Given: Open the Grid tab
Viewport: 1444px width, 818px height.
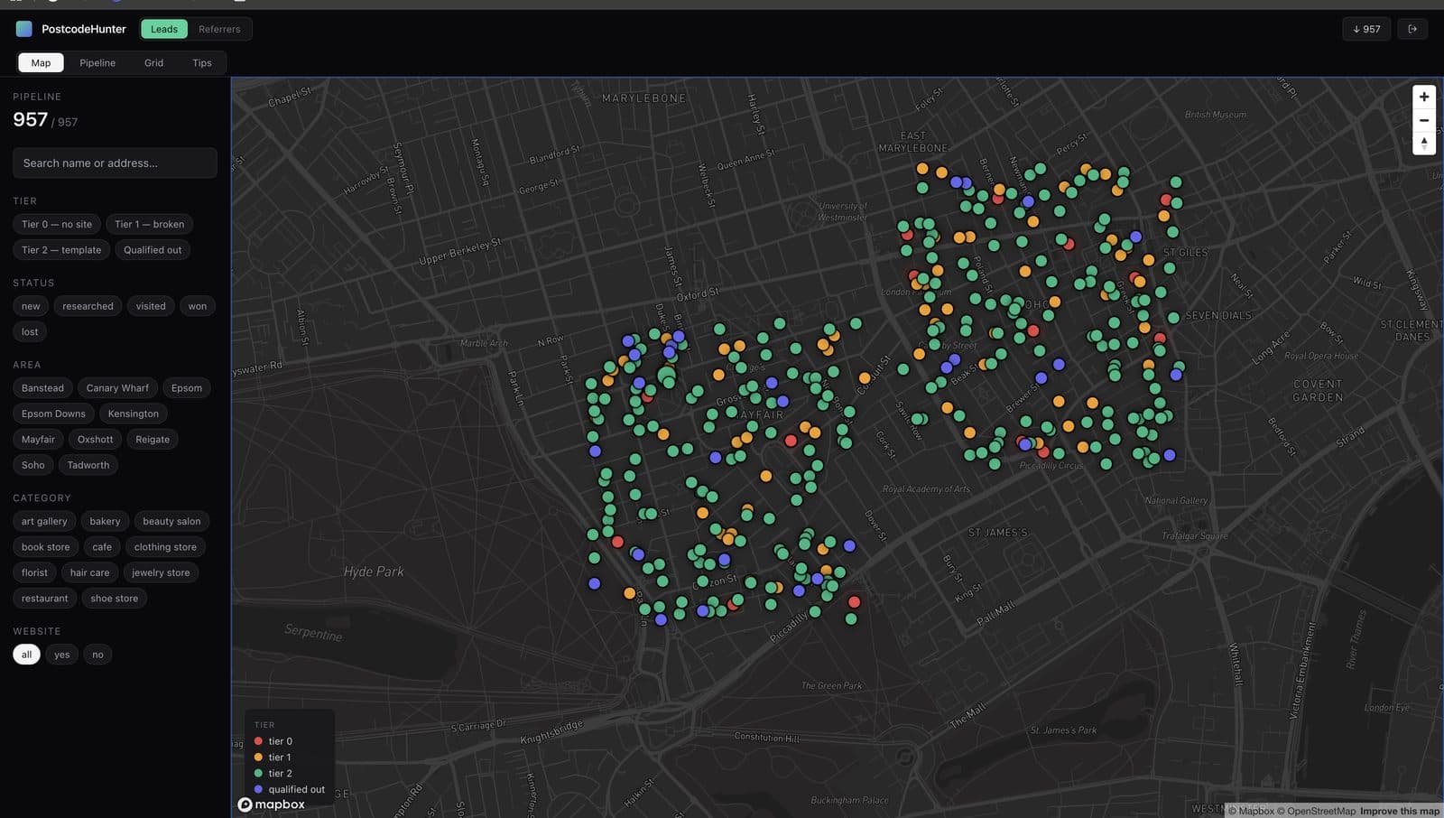Looking at the screenshot, I should pyautogui.click(x=153, y=62).
